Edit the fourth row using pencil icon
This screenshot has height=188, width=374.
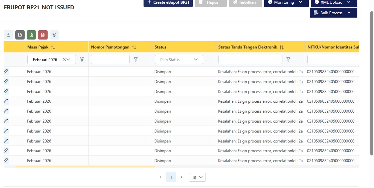click(6, 101)
